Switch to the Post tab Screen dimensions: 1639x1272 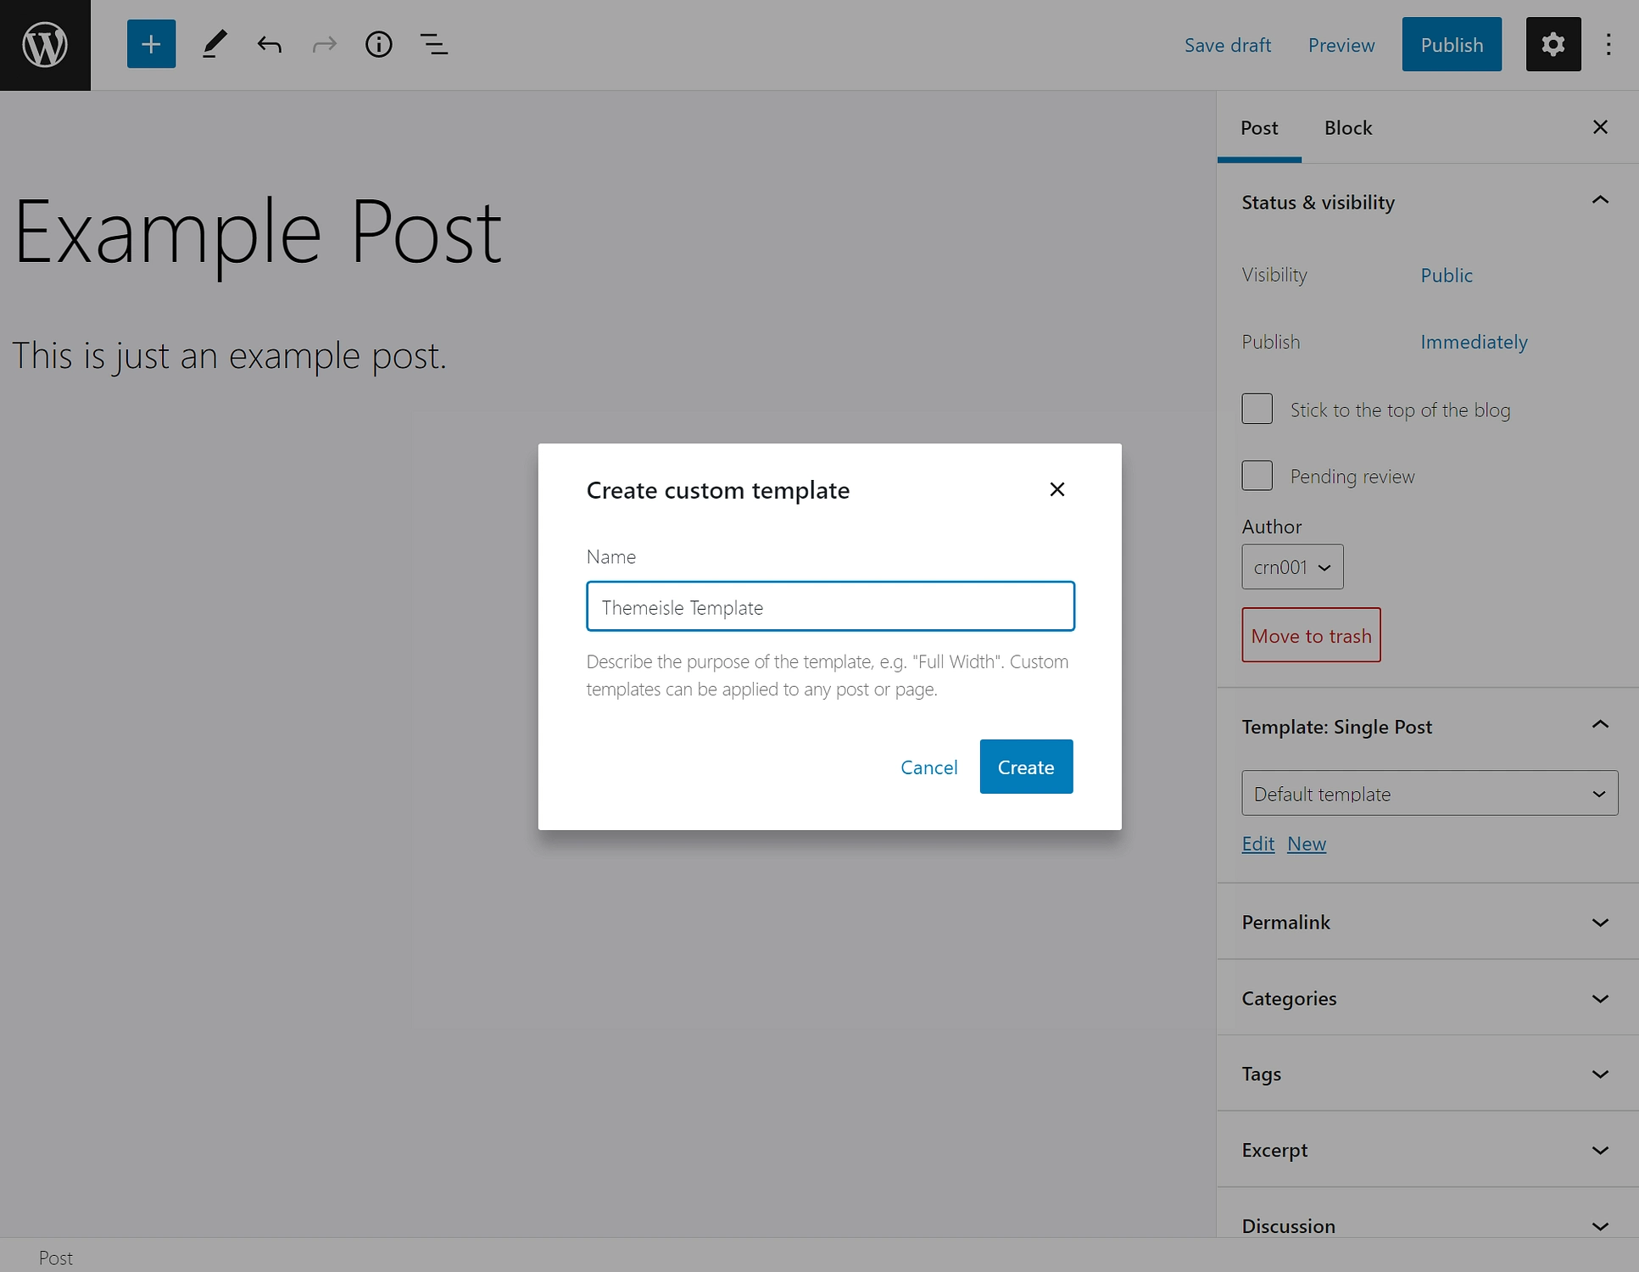[1258, 128]
